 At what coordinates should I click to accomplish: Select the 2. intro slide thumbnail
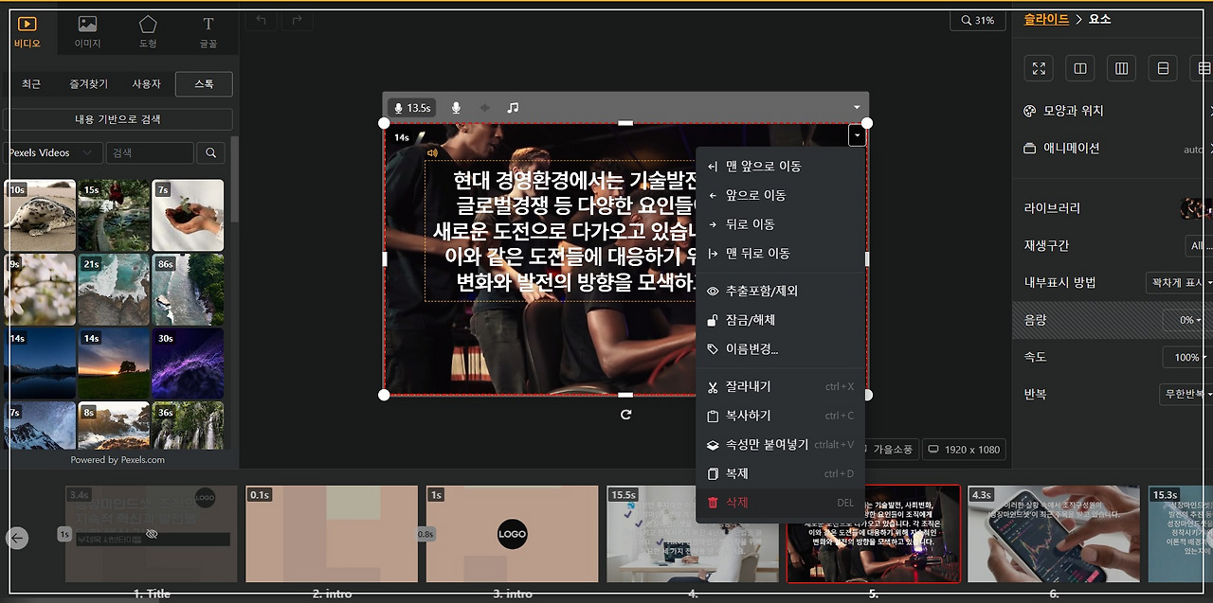[x=332, y=534]
